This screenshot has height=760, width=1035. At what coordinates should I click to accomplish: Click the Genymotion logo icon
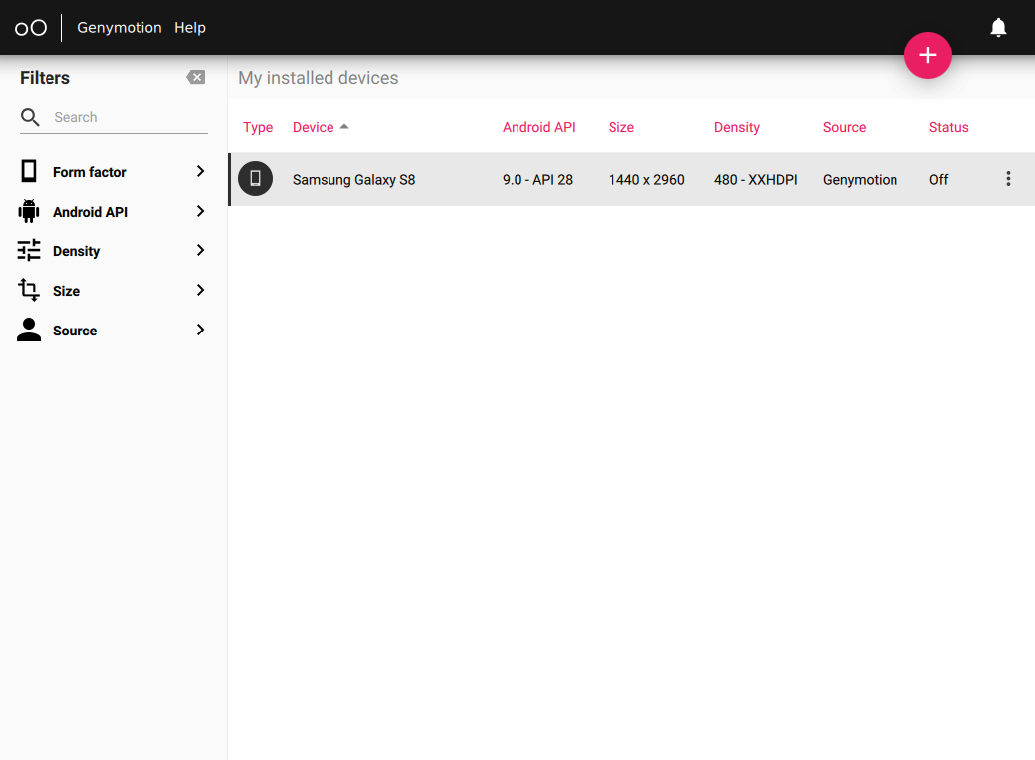tap(31, 28)
